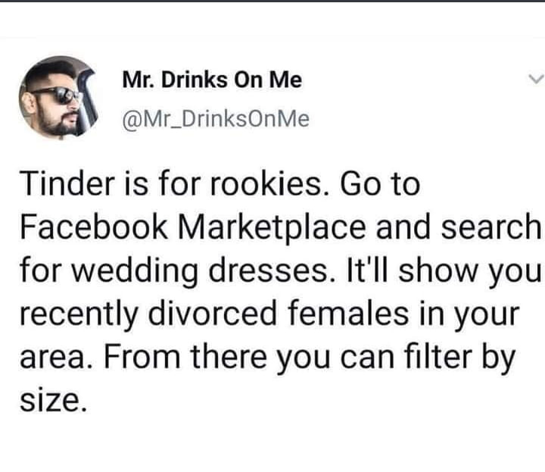Select the word females in tweet
Screen dimensions: 545x472
(348, 314)
